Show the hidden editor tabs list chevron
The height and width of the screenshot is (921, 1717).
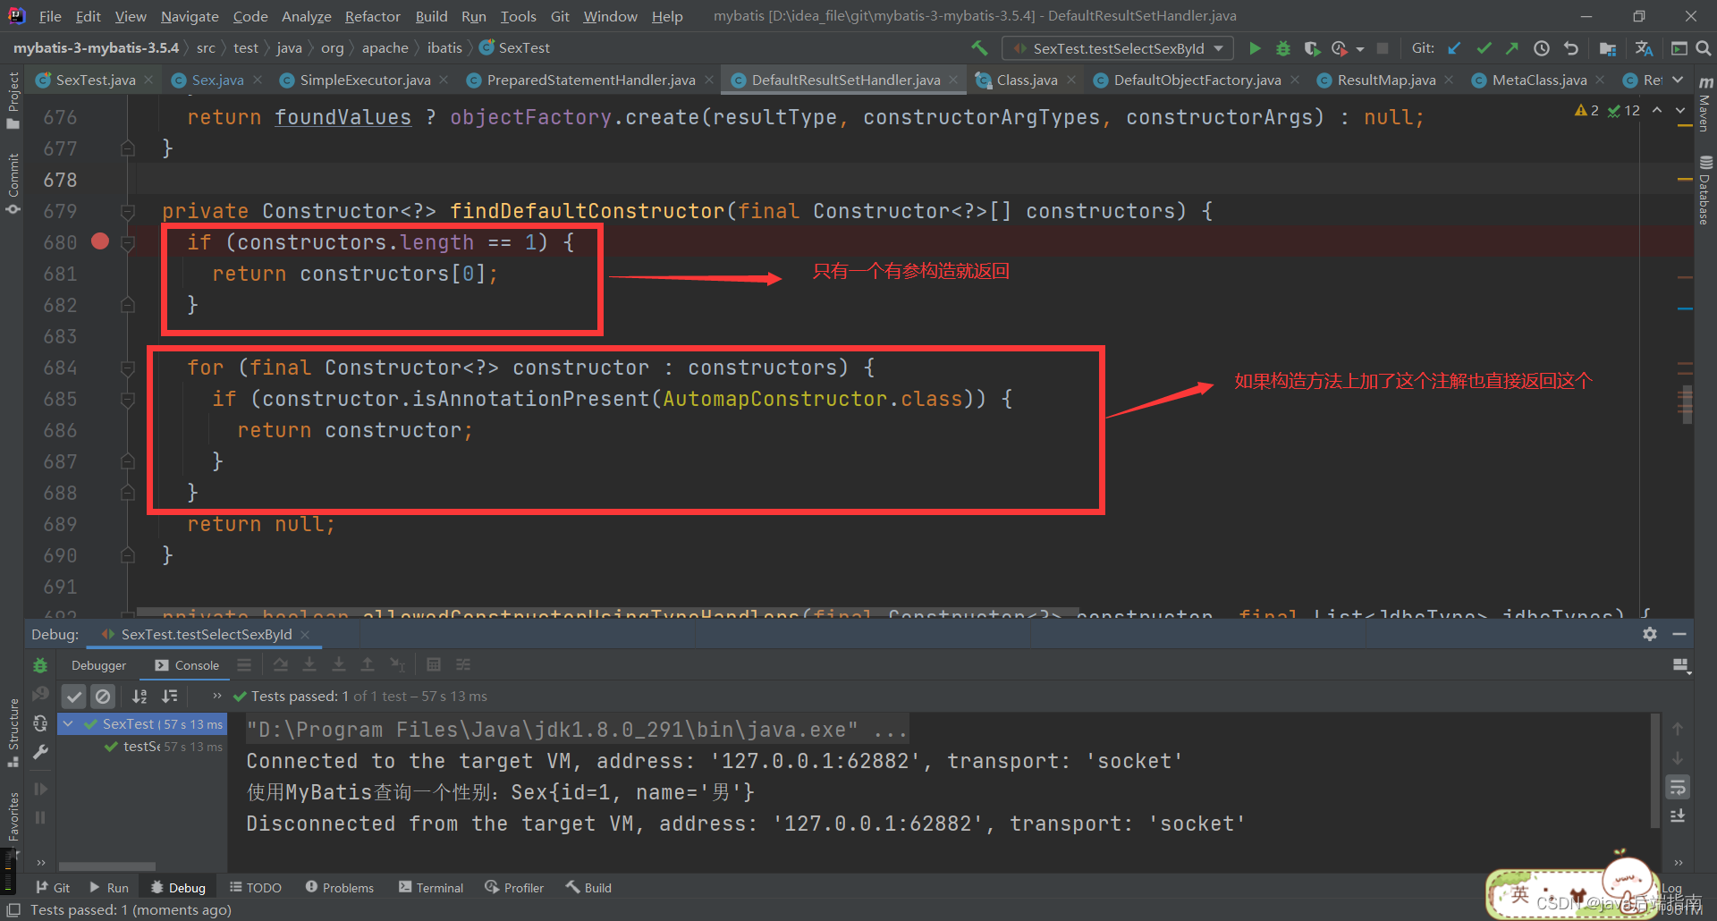point(1678,80)
